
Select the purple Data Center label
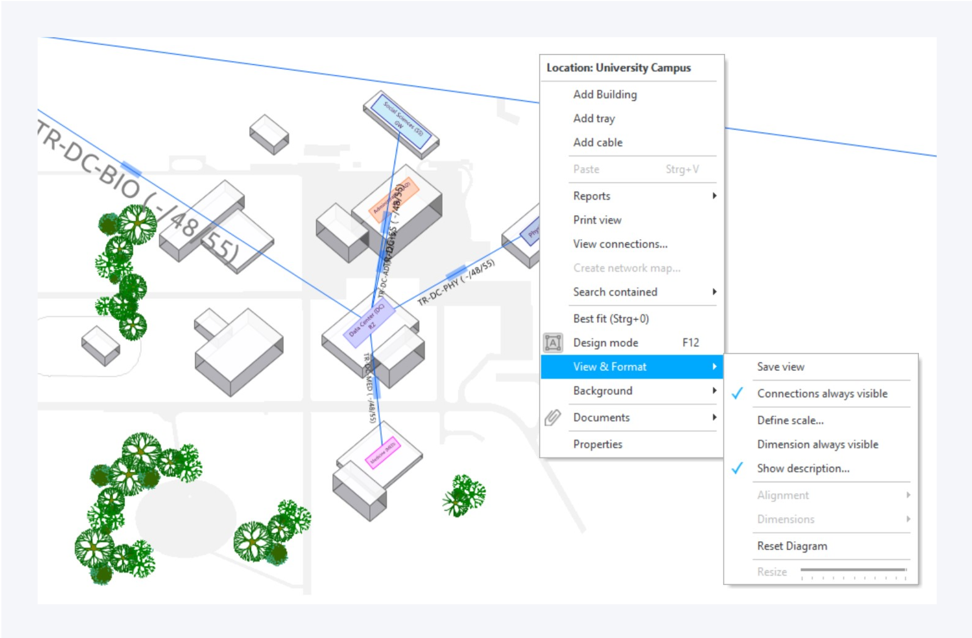coord(369,324)
